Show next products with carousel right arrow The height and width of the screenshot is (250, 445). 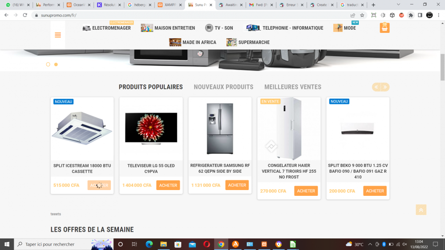click(385, 87)
